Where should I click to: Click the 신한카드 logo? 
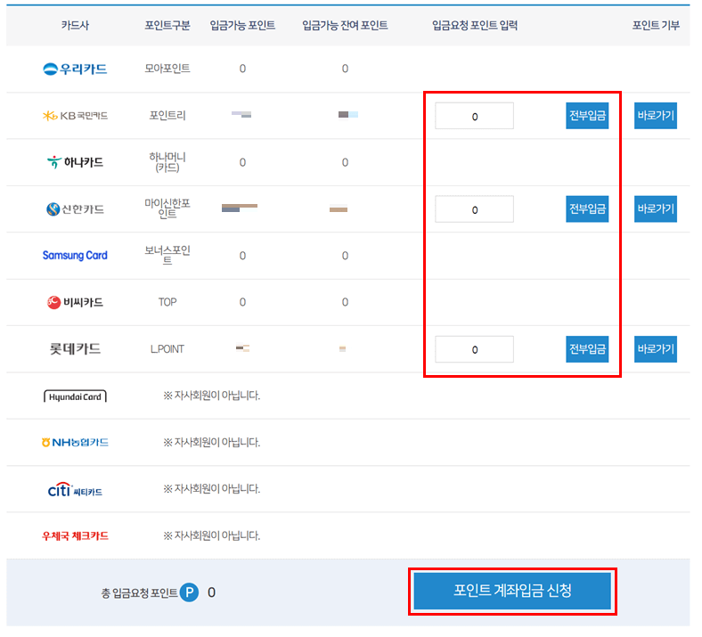point(75,209)
